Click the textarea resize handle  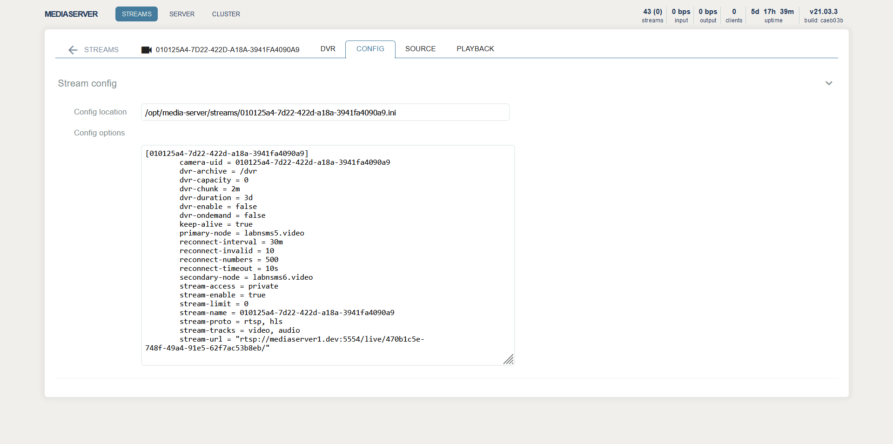[509, 359]
